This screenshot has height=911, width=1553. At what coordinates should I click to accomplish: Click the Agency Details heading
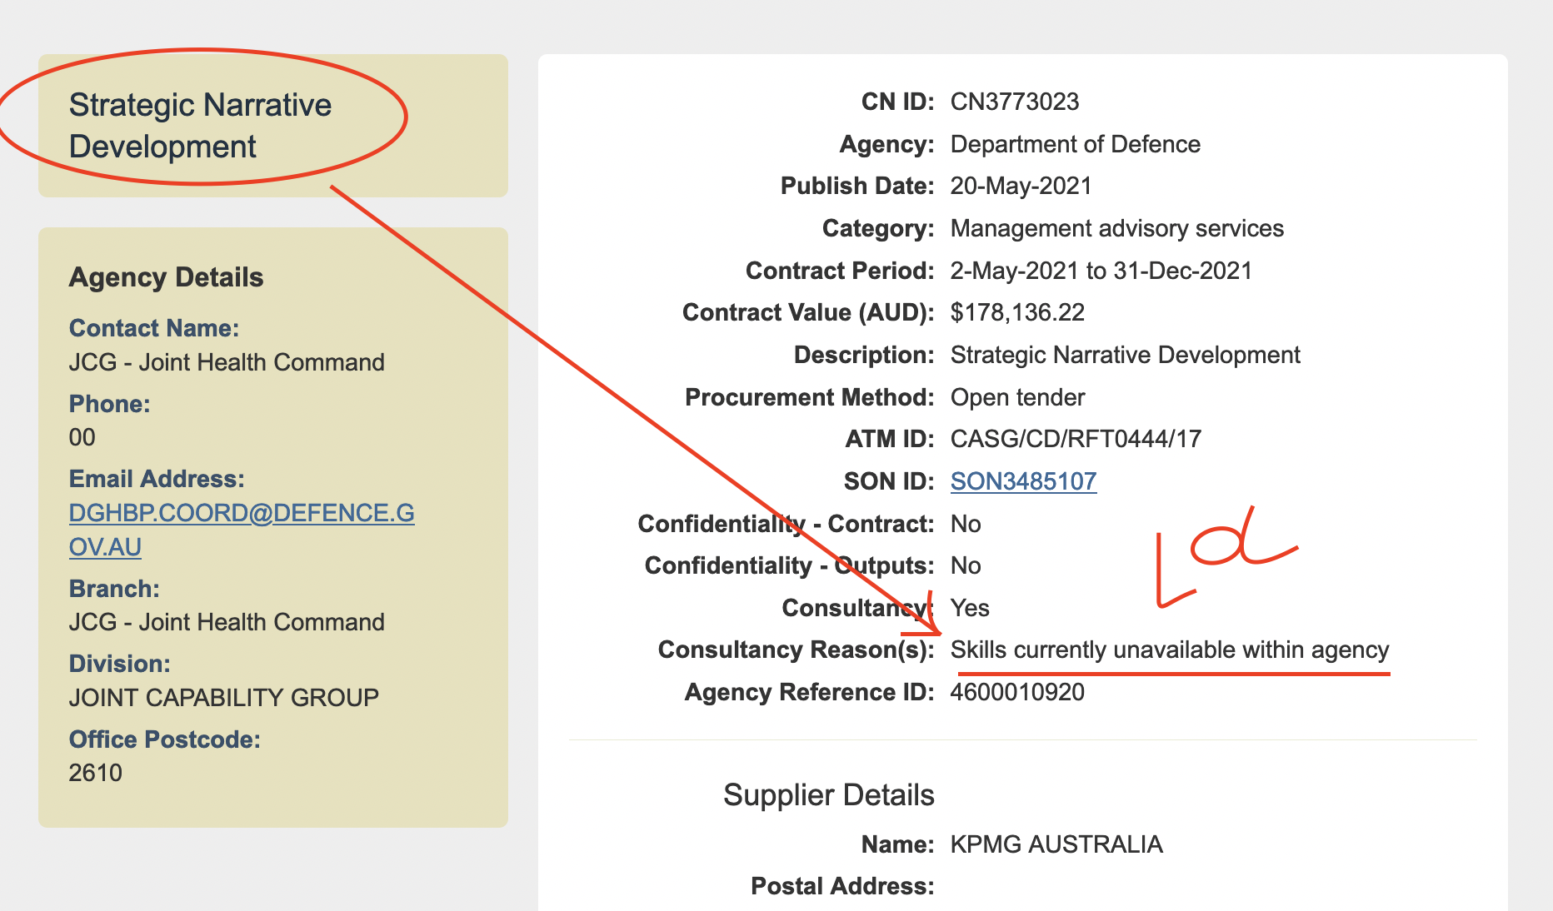(x=166, y=277)
